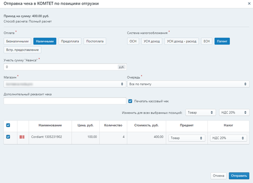
Task: Open the Магазин dropdown
Action: point(65,84)
